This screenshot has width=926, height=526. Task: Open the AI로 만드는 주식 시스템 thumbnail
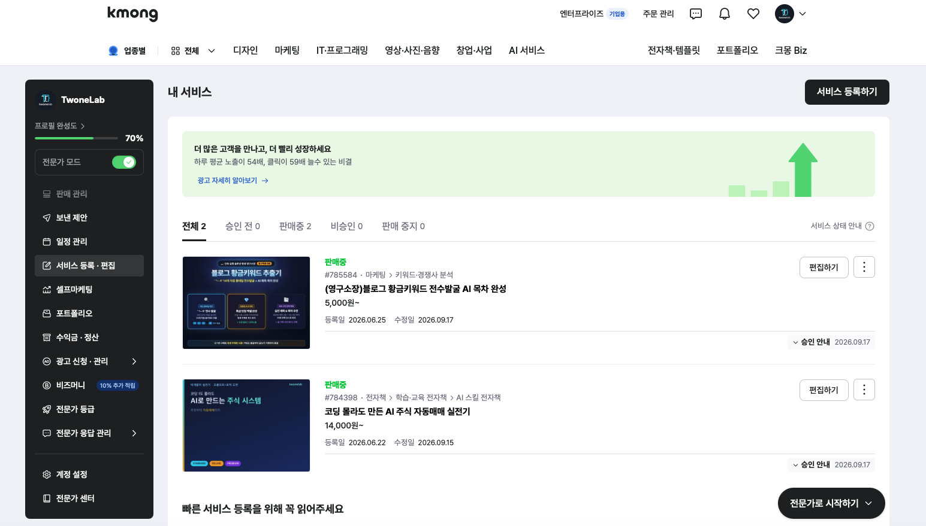(x=246, y=425)
